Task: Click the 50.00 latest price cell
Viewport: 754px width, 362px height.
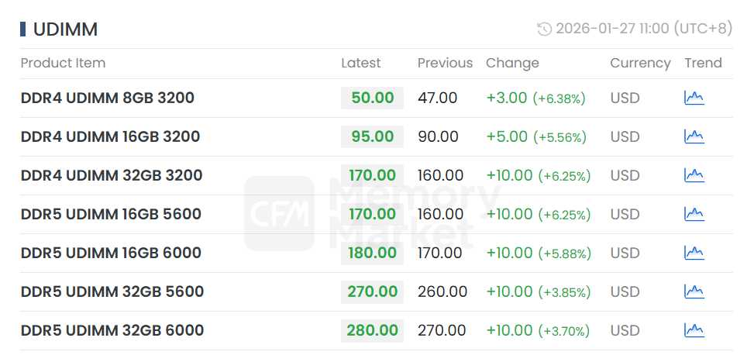Action: pyautogui.click(x=372, y=98)
